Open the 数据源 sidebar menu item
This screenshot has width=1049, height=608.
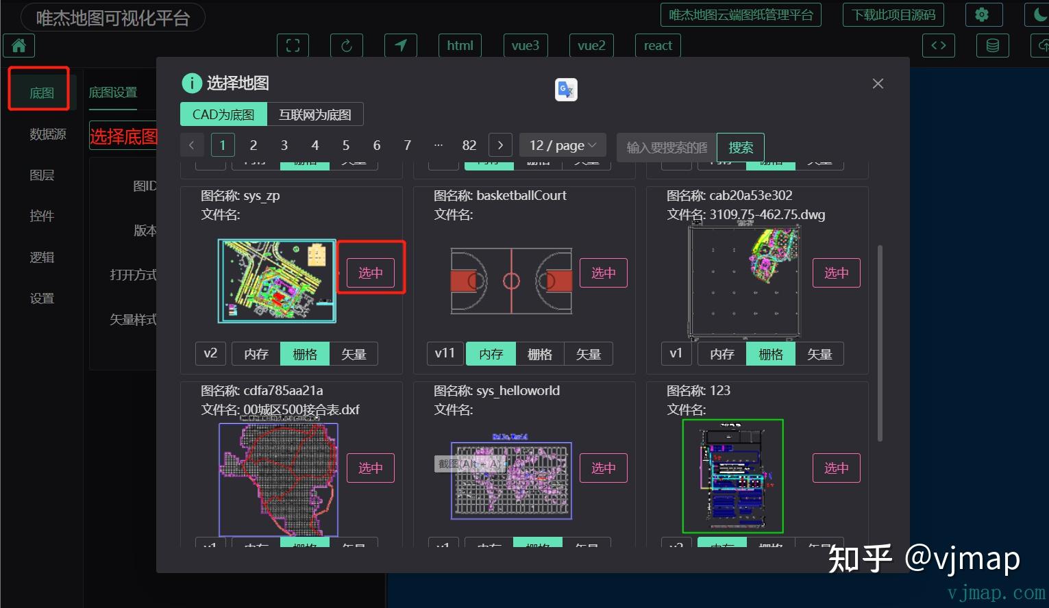coord(47,134)
